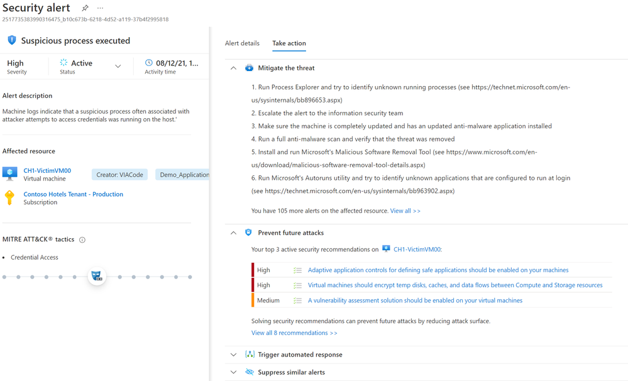
Task: Expand the Trigger automated response section
Action: [233, 355]
